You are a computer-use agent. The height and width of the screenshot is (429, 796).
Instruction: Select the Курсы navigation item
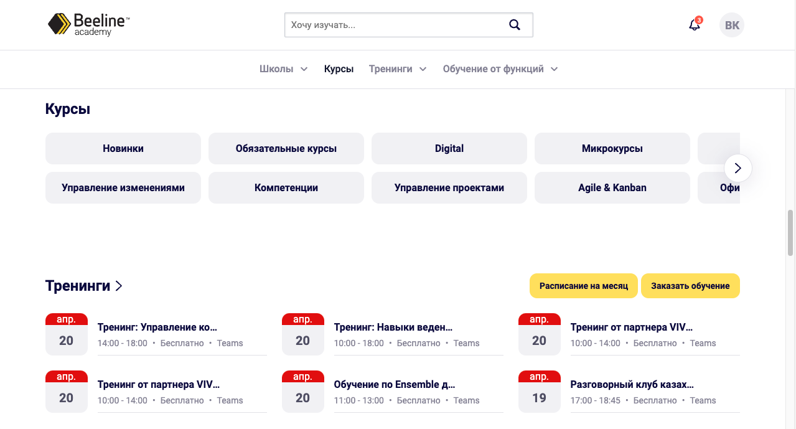click(339, 69)
